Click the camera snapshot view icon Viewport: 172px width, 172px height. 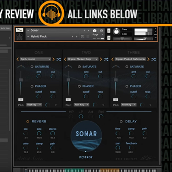[94, 31]
